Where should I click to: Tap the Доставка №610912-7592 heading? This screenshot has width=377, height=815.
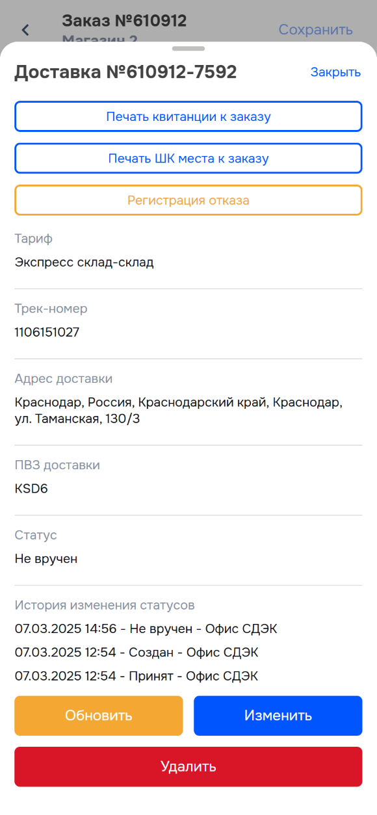coord(125,72)
